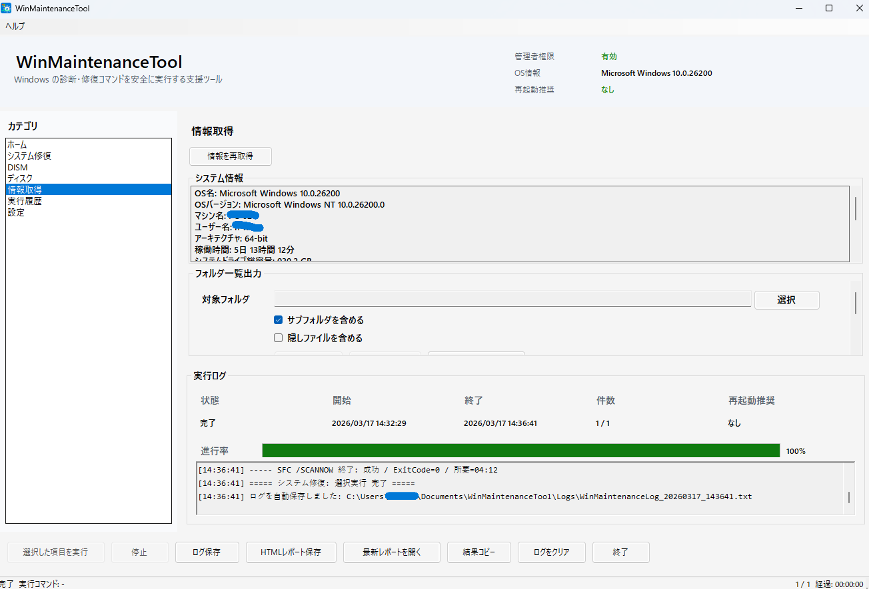Click HTMLレポート保存 to export a report
The width and height of the screenshot is (869, 589).
(x=291, y=552)
